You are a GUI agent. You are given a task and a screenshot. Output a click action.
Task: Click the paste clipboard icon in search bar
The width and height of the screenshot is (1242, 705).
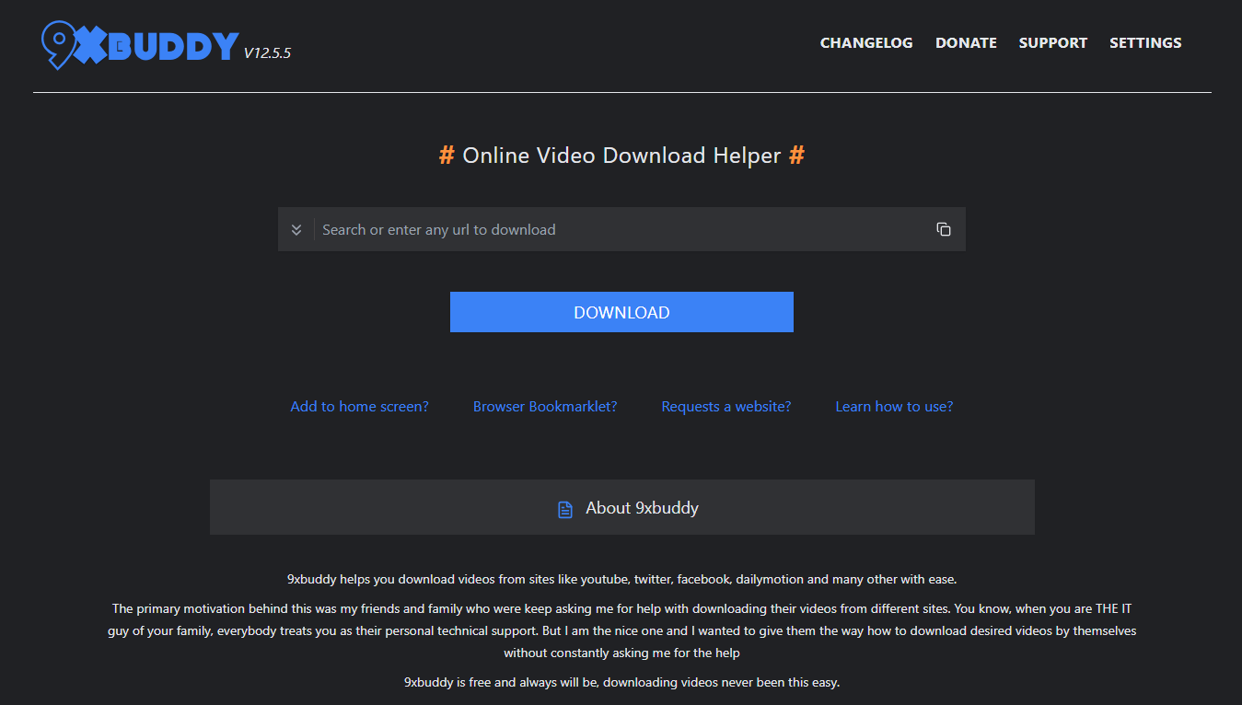click(944, 229)
